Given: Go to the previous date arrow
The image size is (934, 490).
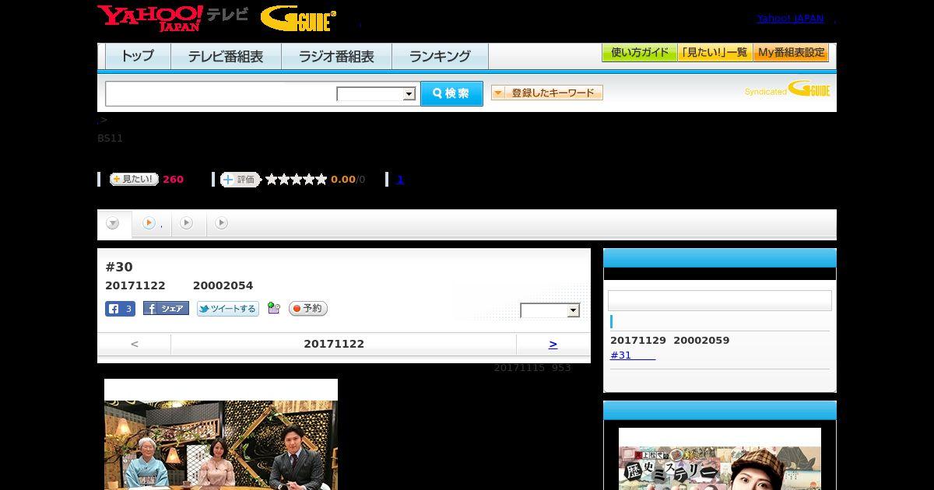Looking at the screenshot, I should point(134,344).
